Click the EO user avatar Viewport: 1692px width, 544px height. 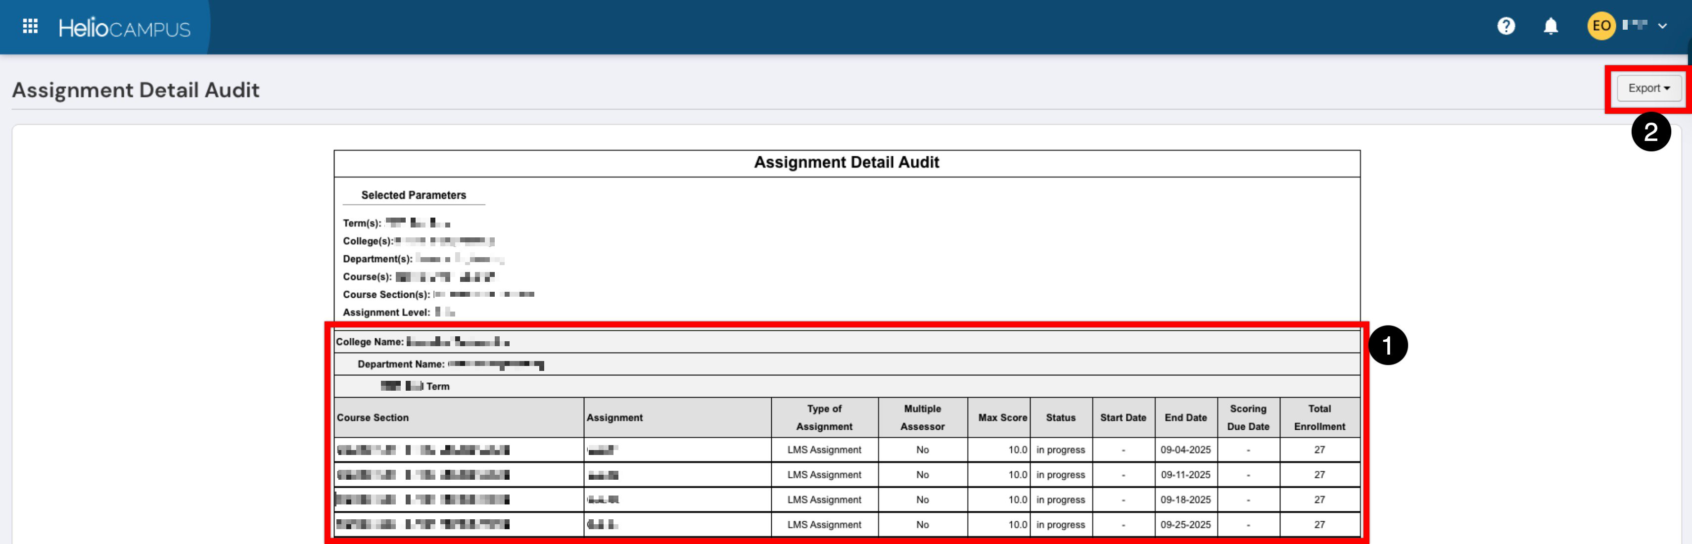(1600, 26)
